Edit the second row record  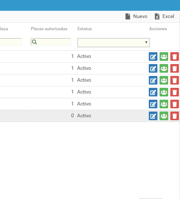click(153, 68)
